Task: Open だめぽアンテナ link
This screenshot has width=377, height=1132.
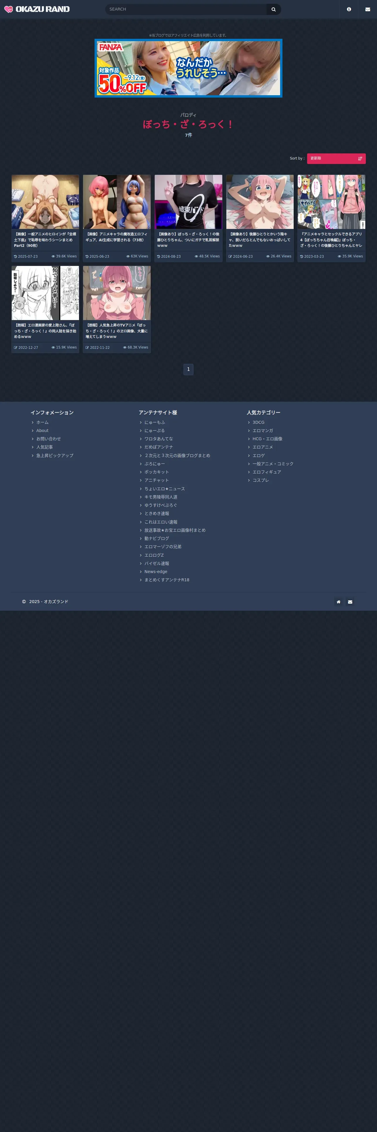Action: pos(159,447)
